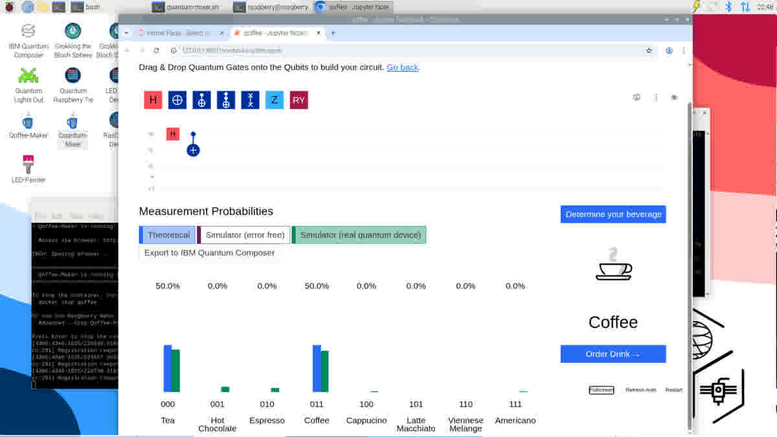This screenshot has width=777, height=437.
Task: Toggle the Simulator (real quantum device) series
Action: 359,235
